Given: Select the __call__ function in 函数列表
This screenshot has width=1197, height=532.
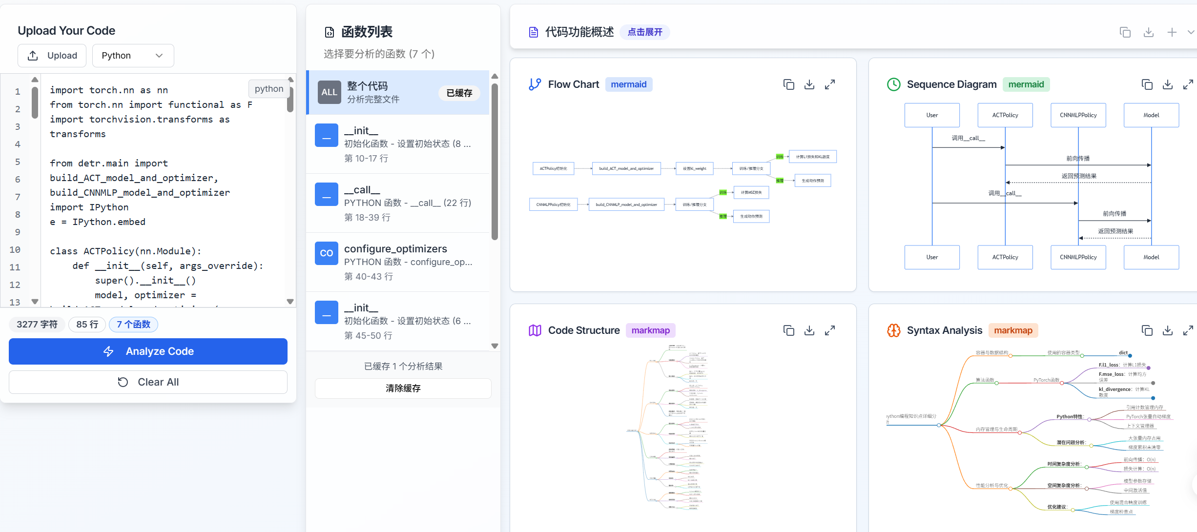Looking at the screenshot, I should click(x=398, y=203).
